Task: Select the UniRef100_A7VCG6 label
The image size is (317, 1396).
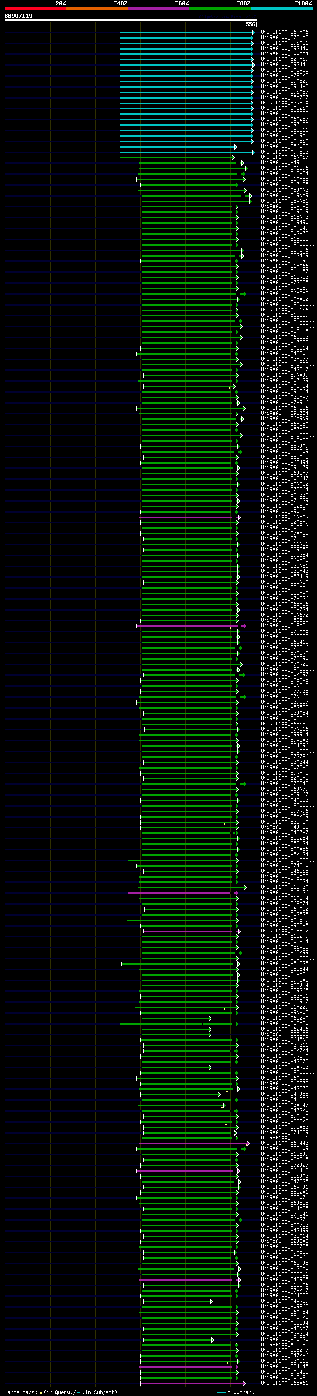Action: 284,599
